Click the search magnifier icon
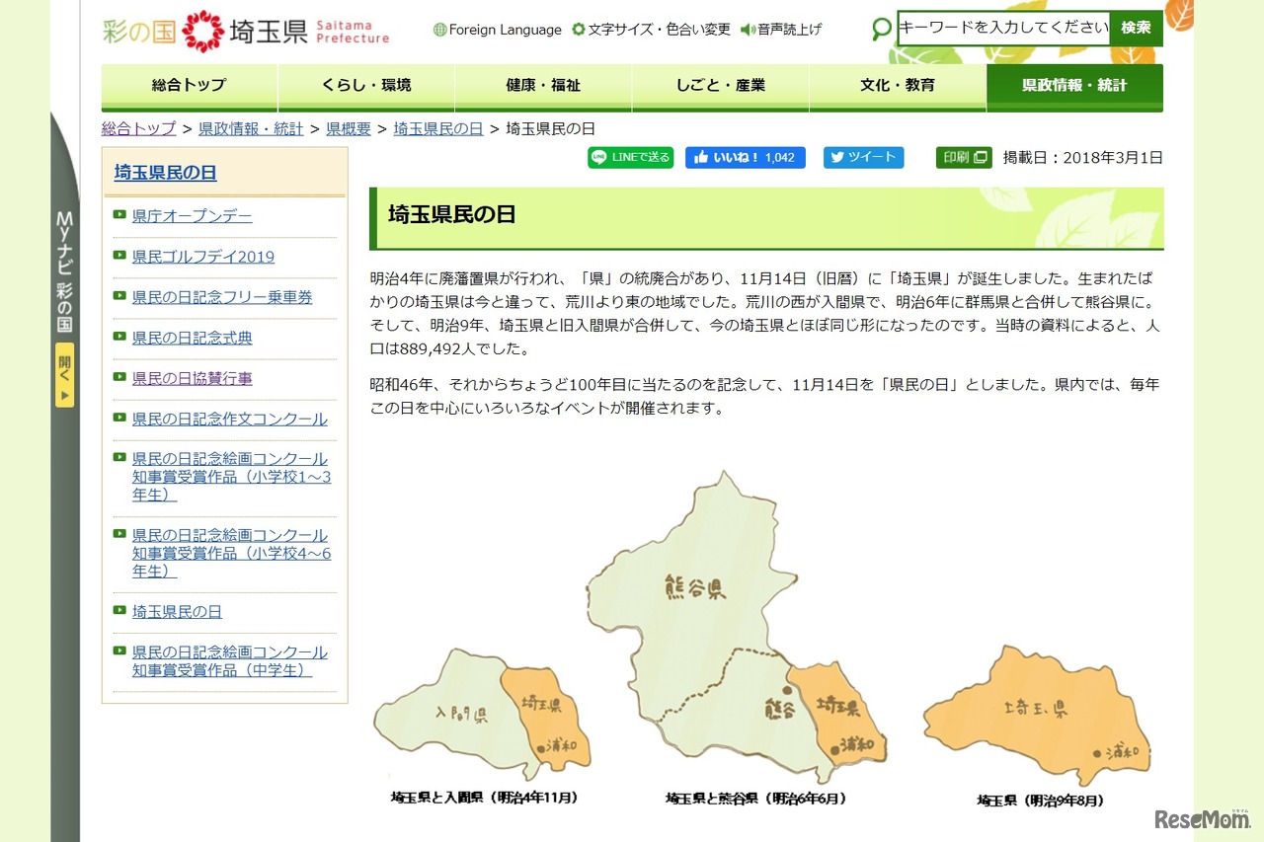The width and height of the screenshot is (1264, 842). (880, 30)
